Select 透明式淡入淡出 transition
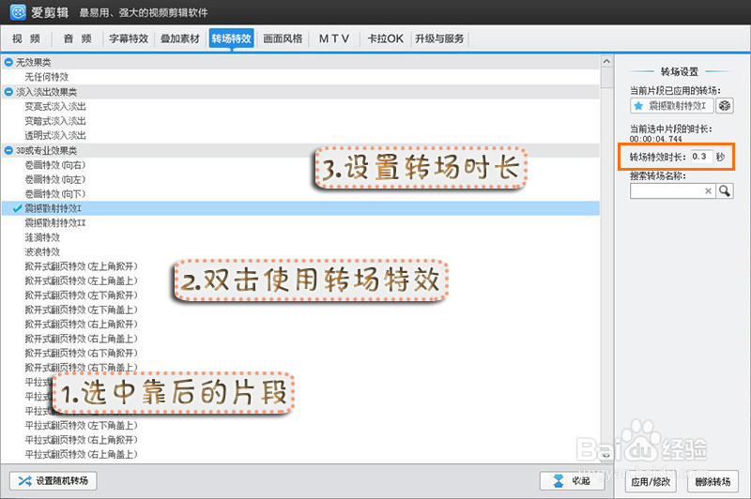 point(55,135)
